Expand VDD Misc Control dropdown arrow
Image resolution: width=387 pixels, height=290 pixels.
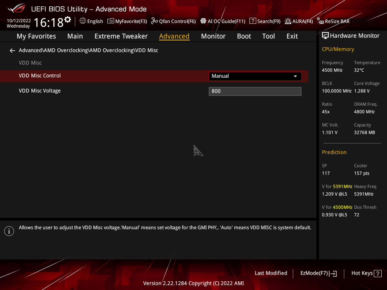coord(295,76)
